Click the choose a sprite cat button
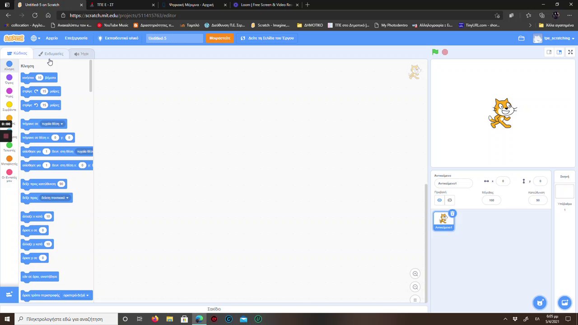The image size is (578, 325). pyautogui.click(x=540, y=302)
